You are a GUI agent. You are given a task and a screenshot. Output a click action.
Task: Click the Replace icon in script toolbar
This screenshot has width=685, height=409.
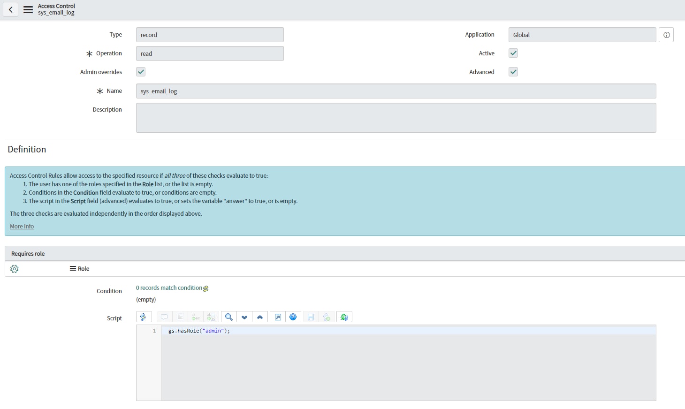(x=196, y=317)
